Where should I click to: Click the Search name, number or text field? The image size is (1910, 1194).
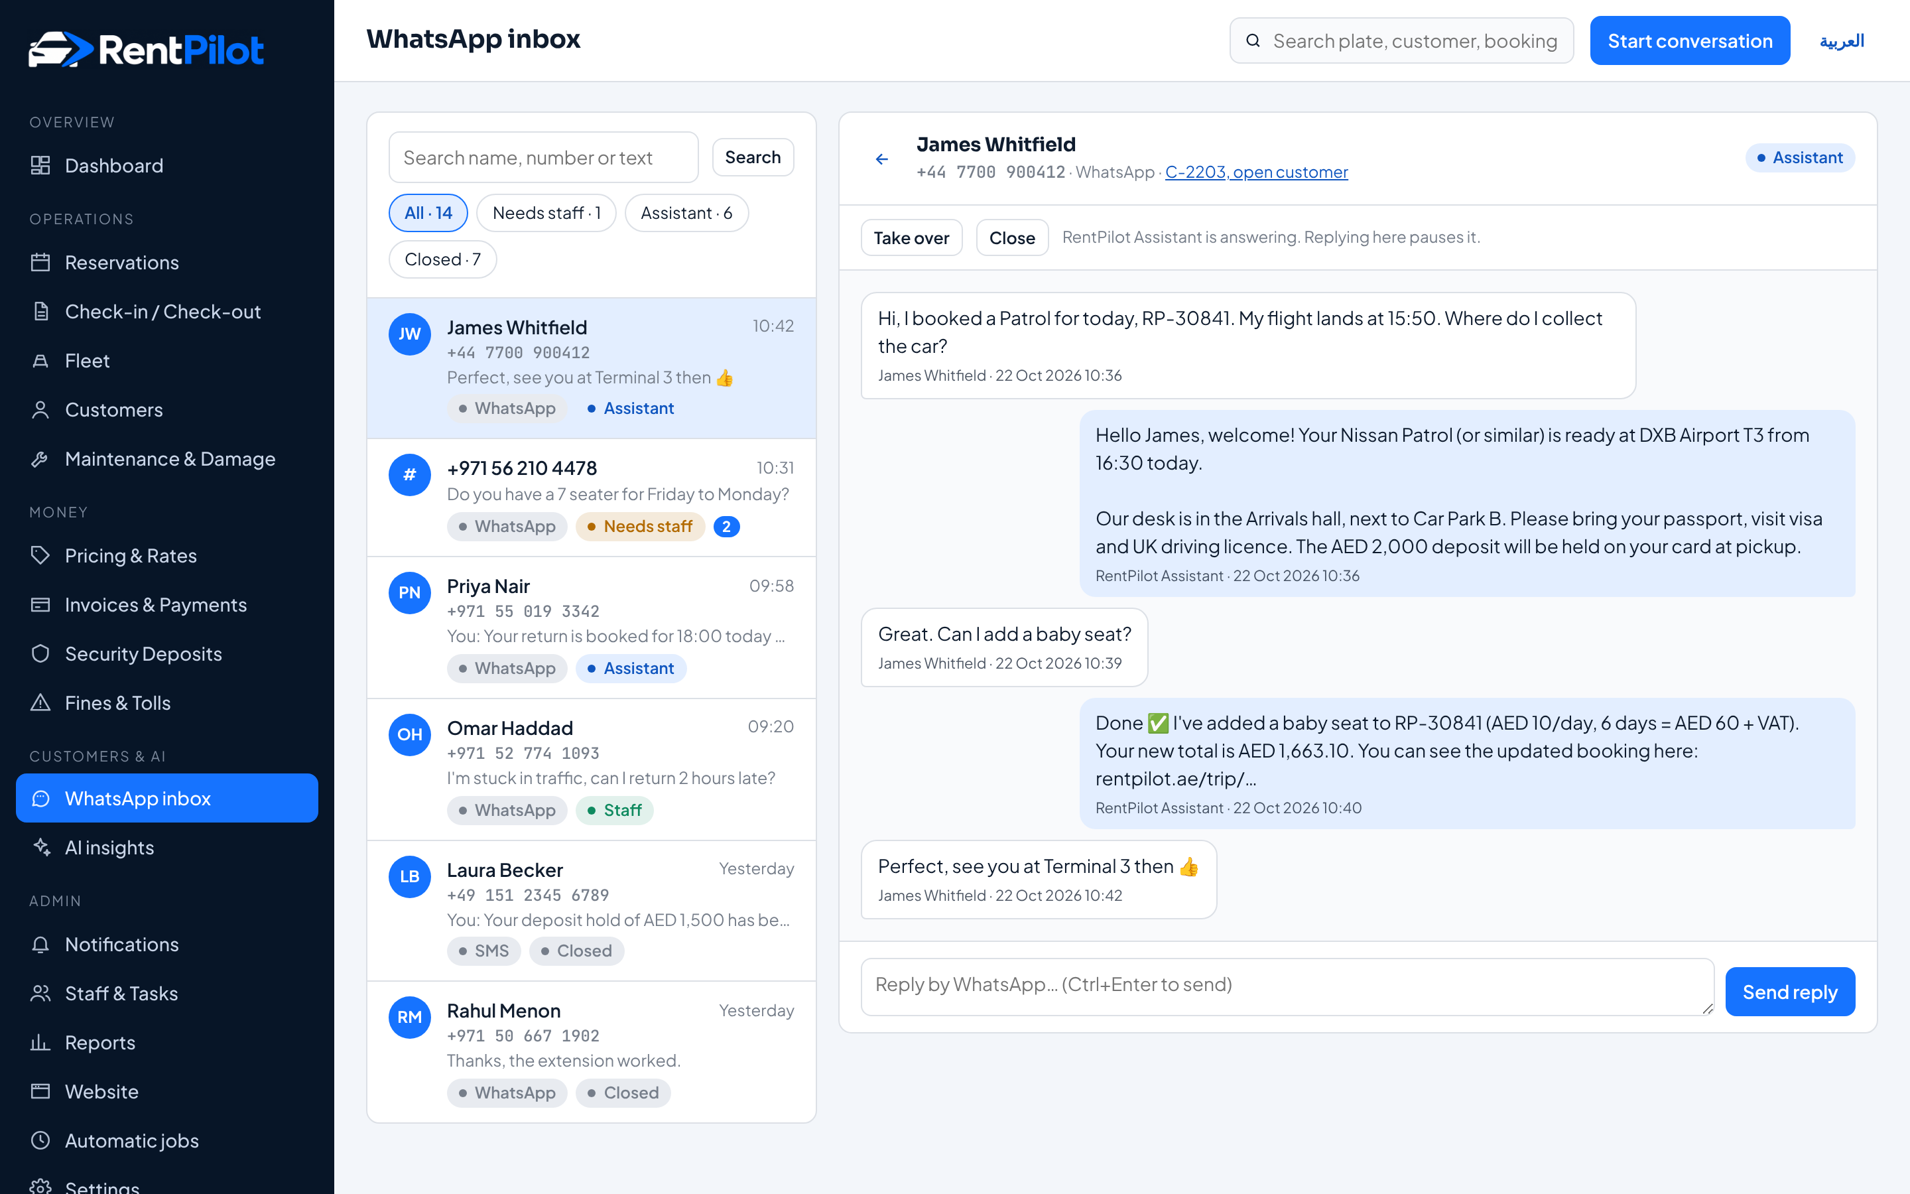pyautogui.click(x=543, y=157)
